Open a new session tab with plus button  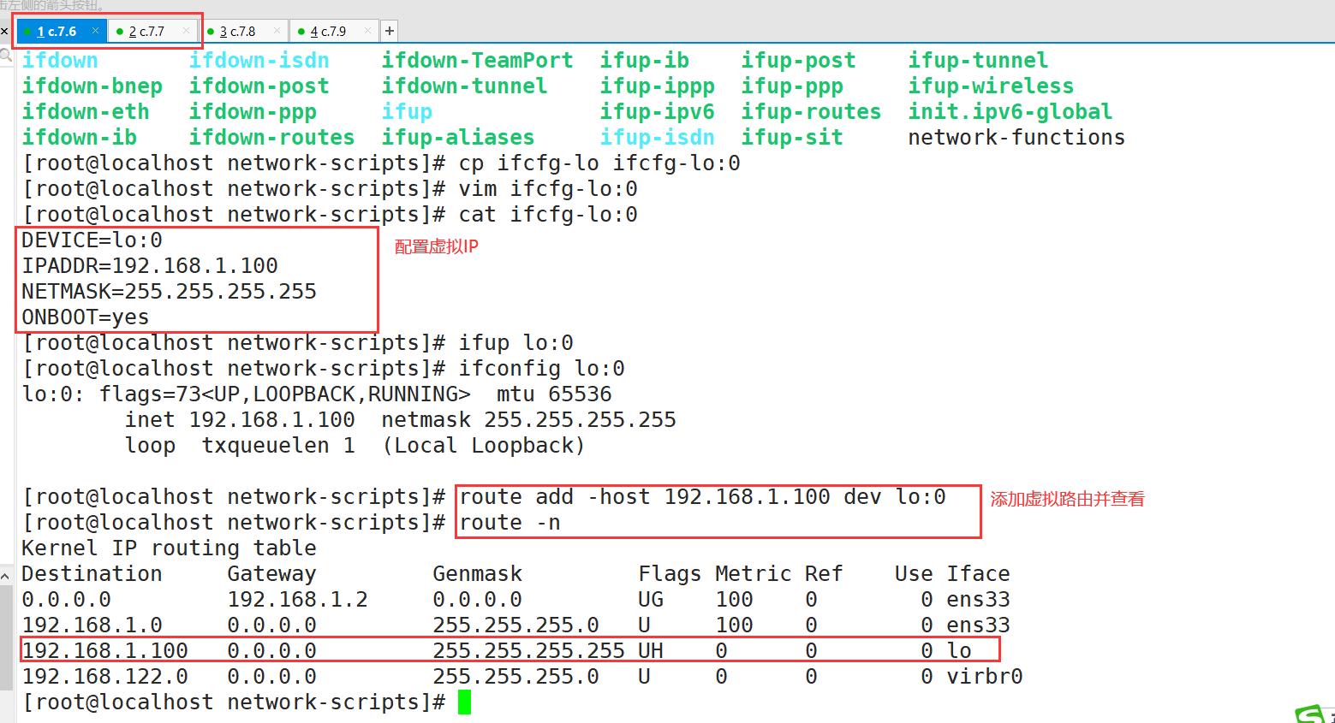[390, 32]
